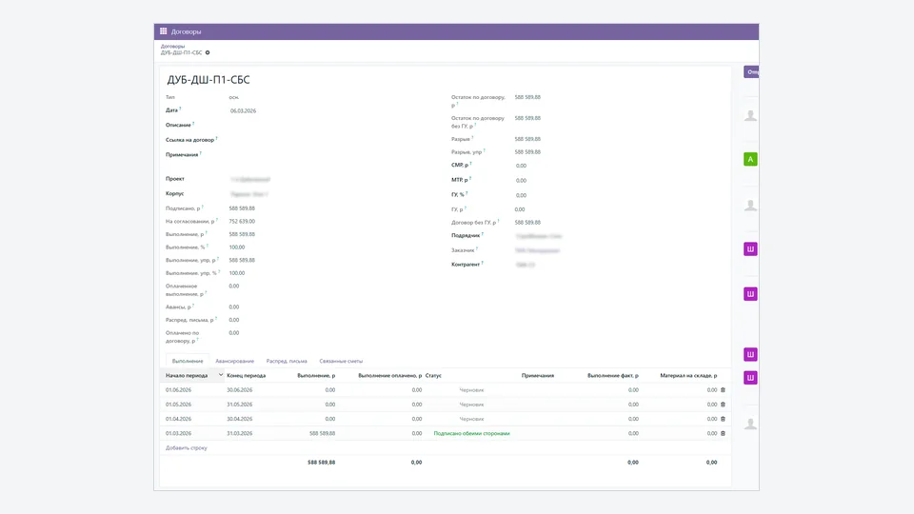The width and height of the screenshot is (914, 514).
Task: Click the Тип value осн.
Action: [234, 97]
